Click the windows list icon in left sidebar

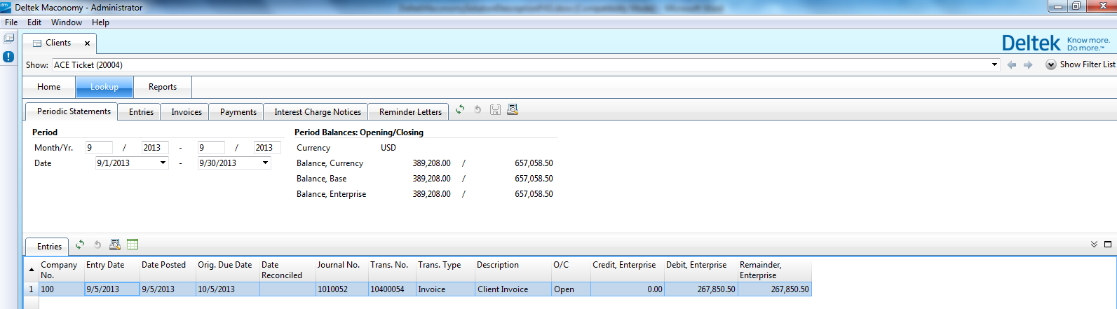[x=8, y=39]
